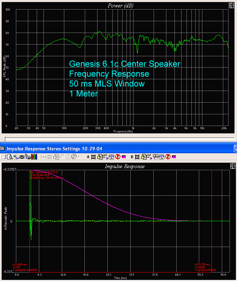Screen dimensions: 237x281
Task: Click the 't=3.646 ms' cursor readout
Action: [20, 264]
